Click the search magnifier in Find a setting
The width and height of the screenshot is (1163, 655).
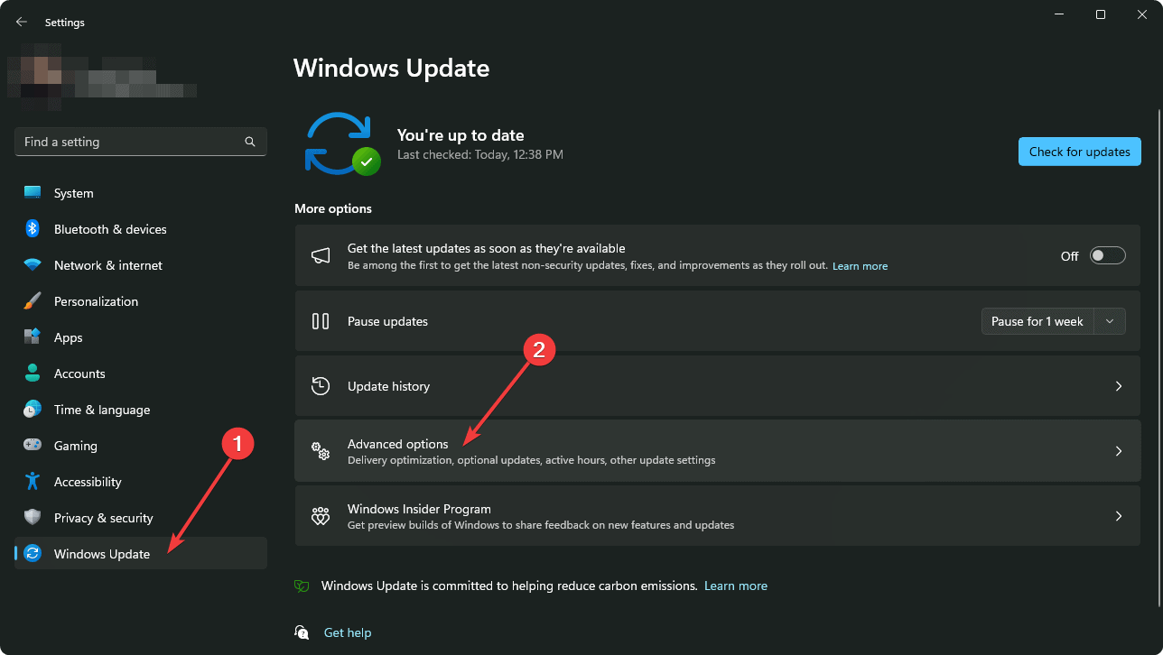pyautogui.click(x=249, y=142)
